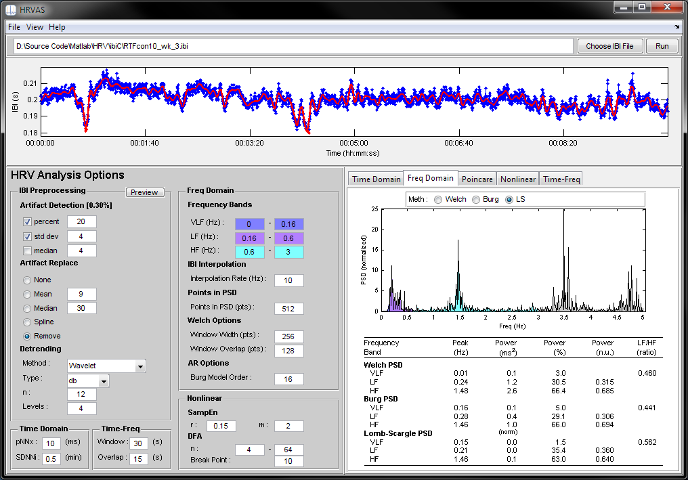
Task: Expand the wavelet Type dropdown showing db
Action: click(x=88, y=381)
